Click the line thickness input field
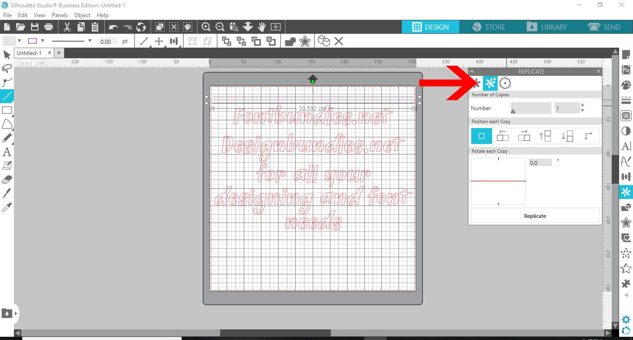The height and width of the screenshot is (340, 633). coord(109,42)
